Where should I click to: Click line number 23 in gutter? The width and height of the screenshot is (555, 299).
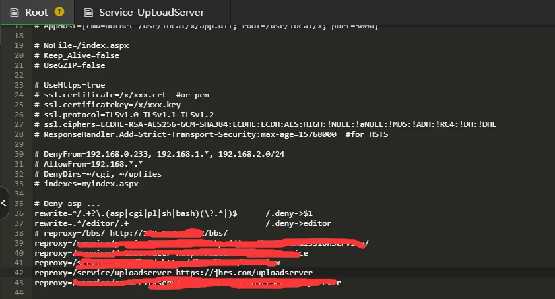pos(18,85)
